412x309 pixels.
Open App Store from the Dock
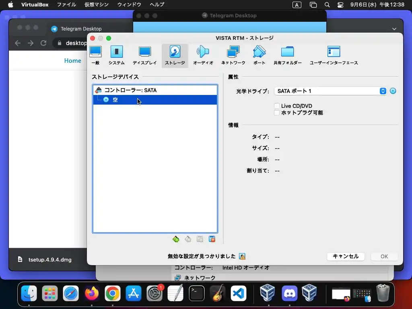point(134,293)
